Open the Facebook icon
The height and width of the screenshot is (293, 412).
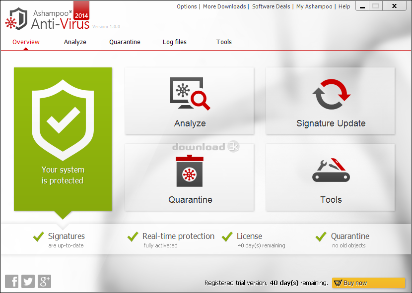tap(12, 282)
